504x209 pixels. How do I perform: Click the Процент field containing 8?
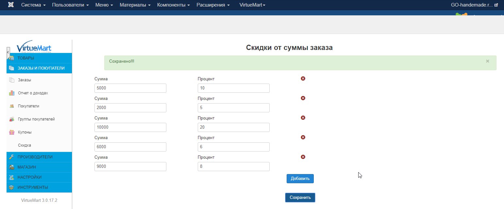tap(234, 167)
